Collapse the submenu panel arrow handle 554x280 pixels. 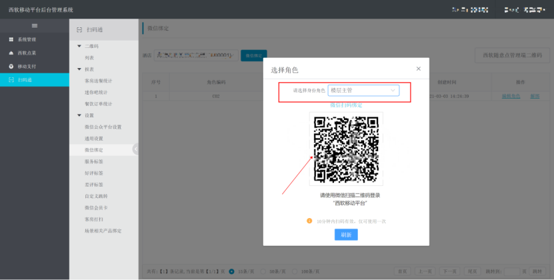136,149
